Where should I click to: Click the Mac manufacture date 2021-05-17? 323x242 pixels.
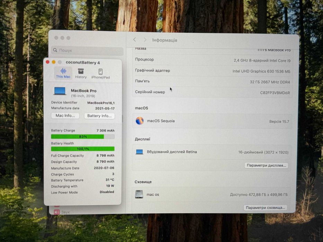(x=105, y=109)
